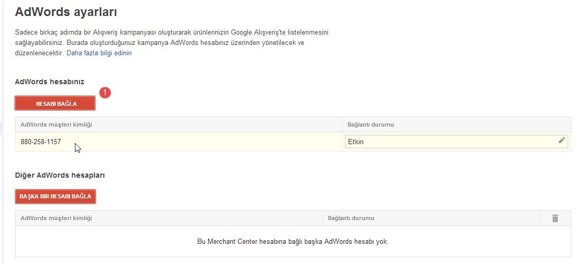Click the trash delete icon in table header

[555, 219]
